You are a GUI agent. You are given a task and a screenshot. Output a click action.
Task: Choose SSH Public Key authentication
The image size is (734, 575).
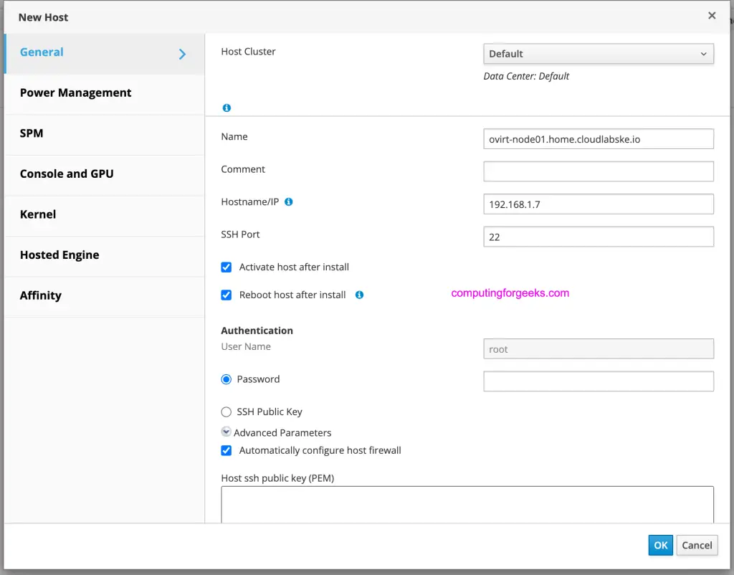pyautogui.click(x=226, y=412)
